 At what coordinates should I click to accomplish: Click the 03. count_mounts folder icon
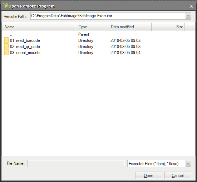6,52
